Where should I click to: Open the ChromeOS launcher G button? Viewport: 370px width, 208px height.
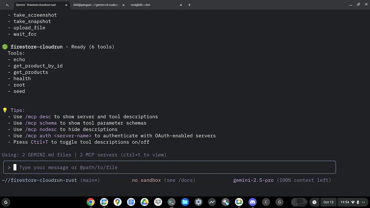[x=6, y=202]
